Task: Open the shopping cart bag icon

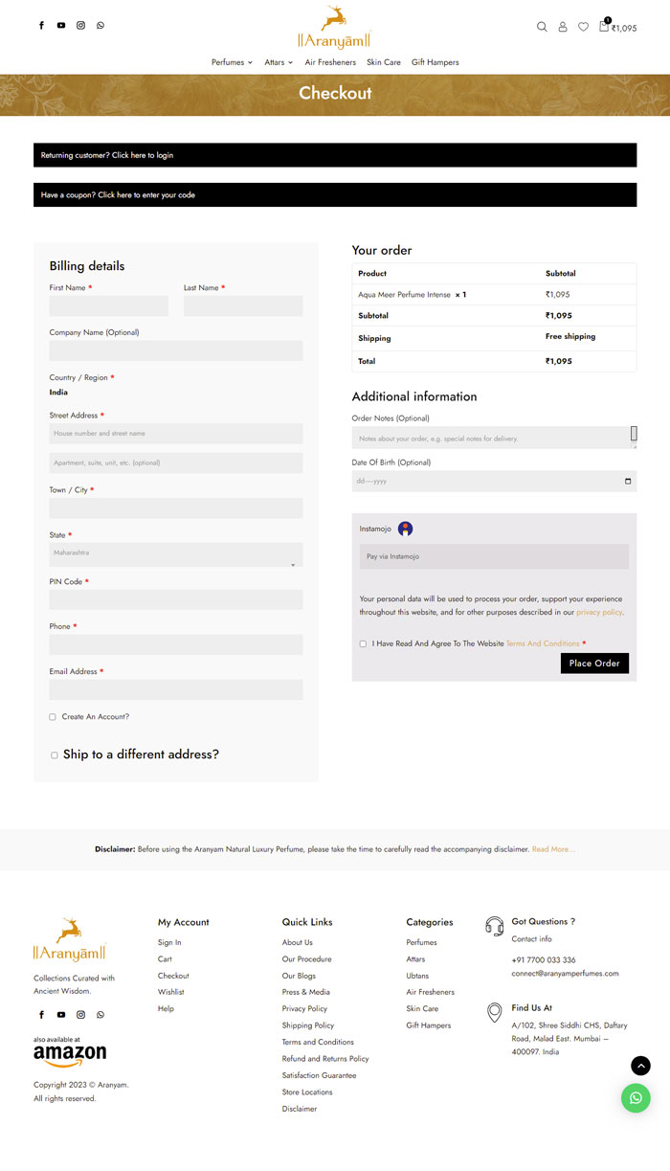Action: click(604, 26)
